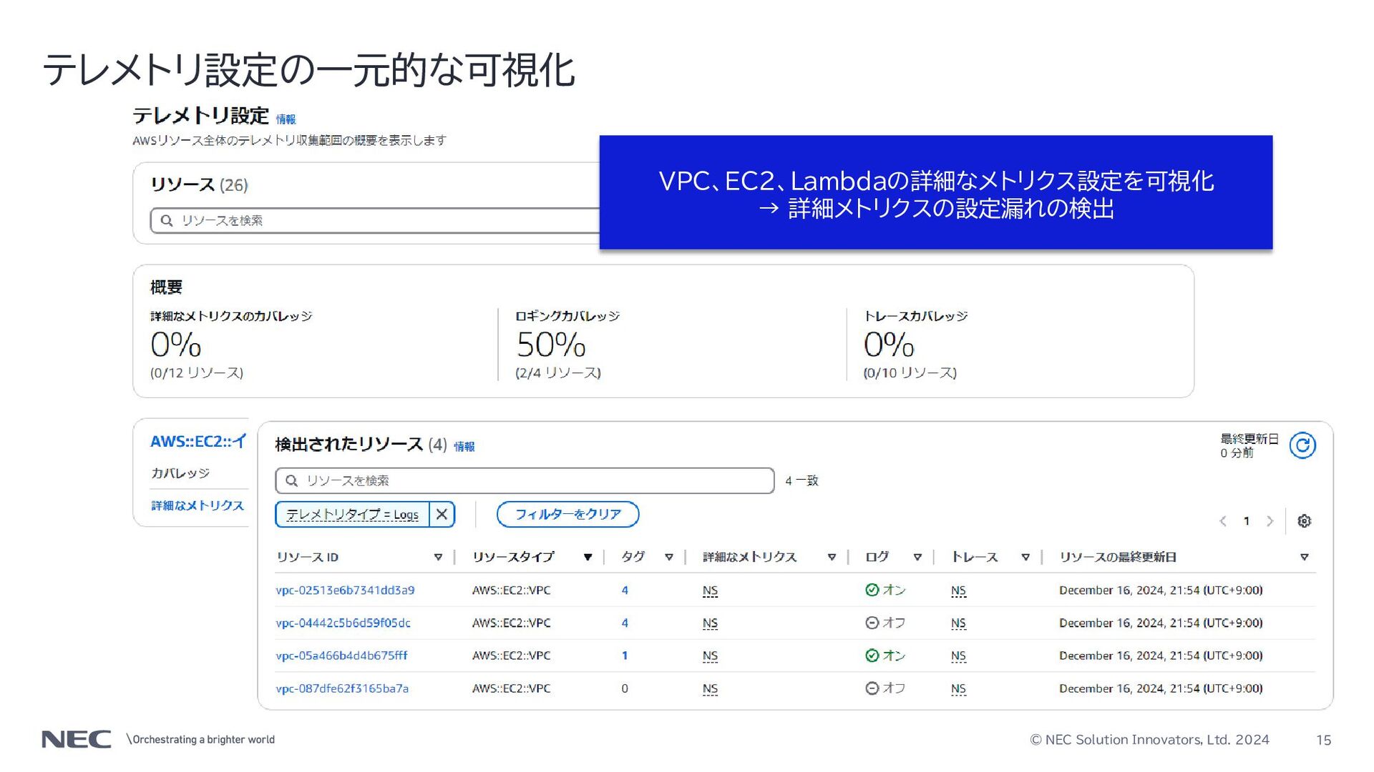Screen dimensions: 1374x772
Task: Click トレースカバレッジ 0% value
Action: (889, 345)
